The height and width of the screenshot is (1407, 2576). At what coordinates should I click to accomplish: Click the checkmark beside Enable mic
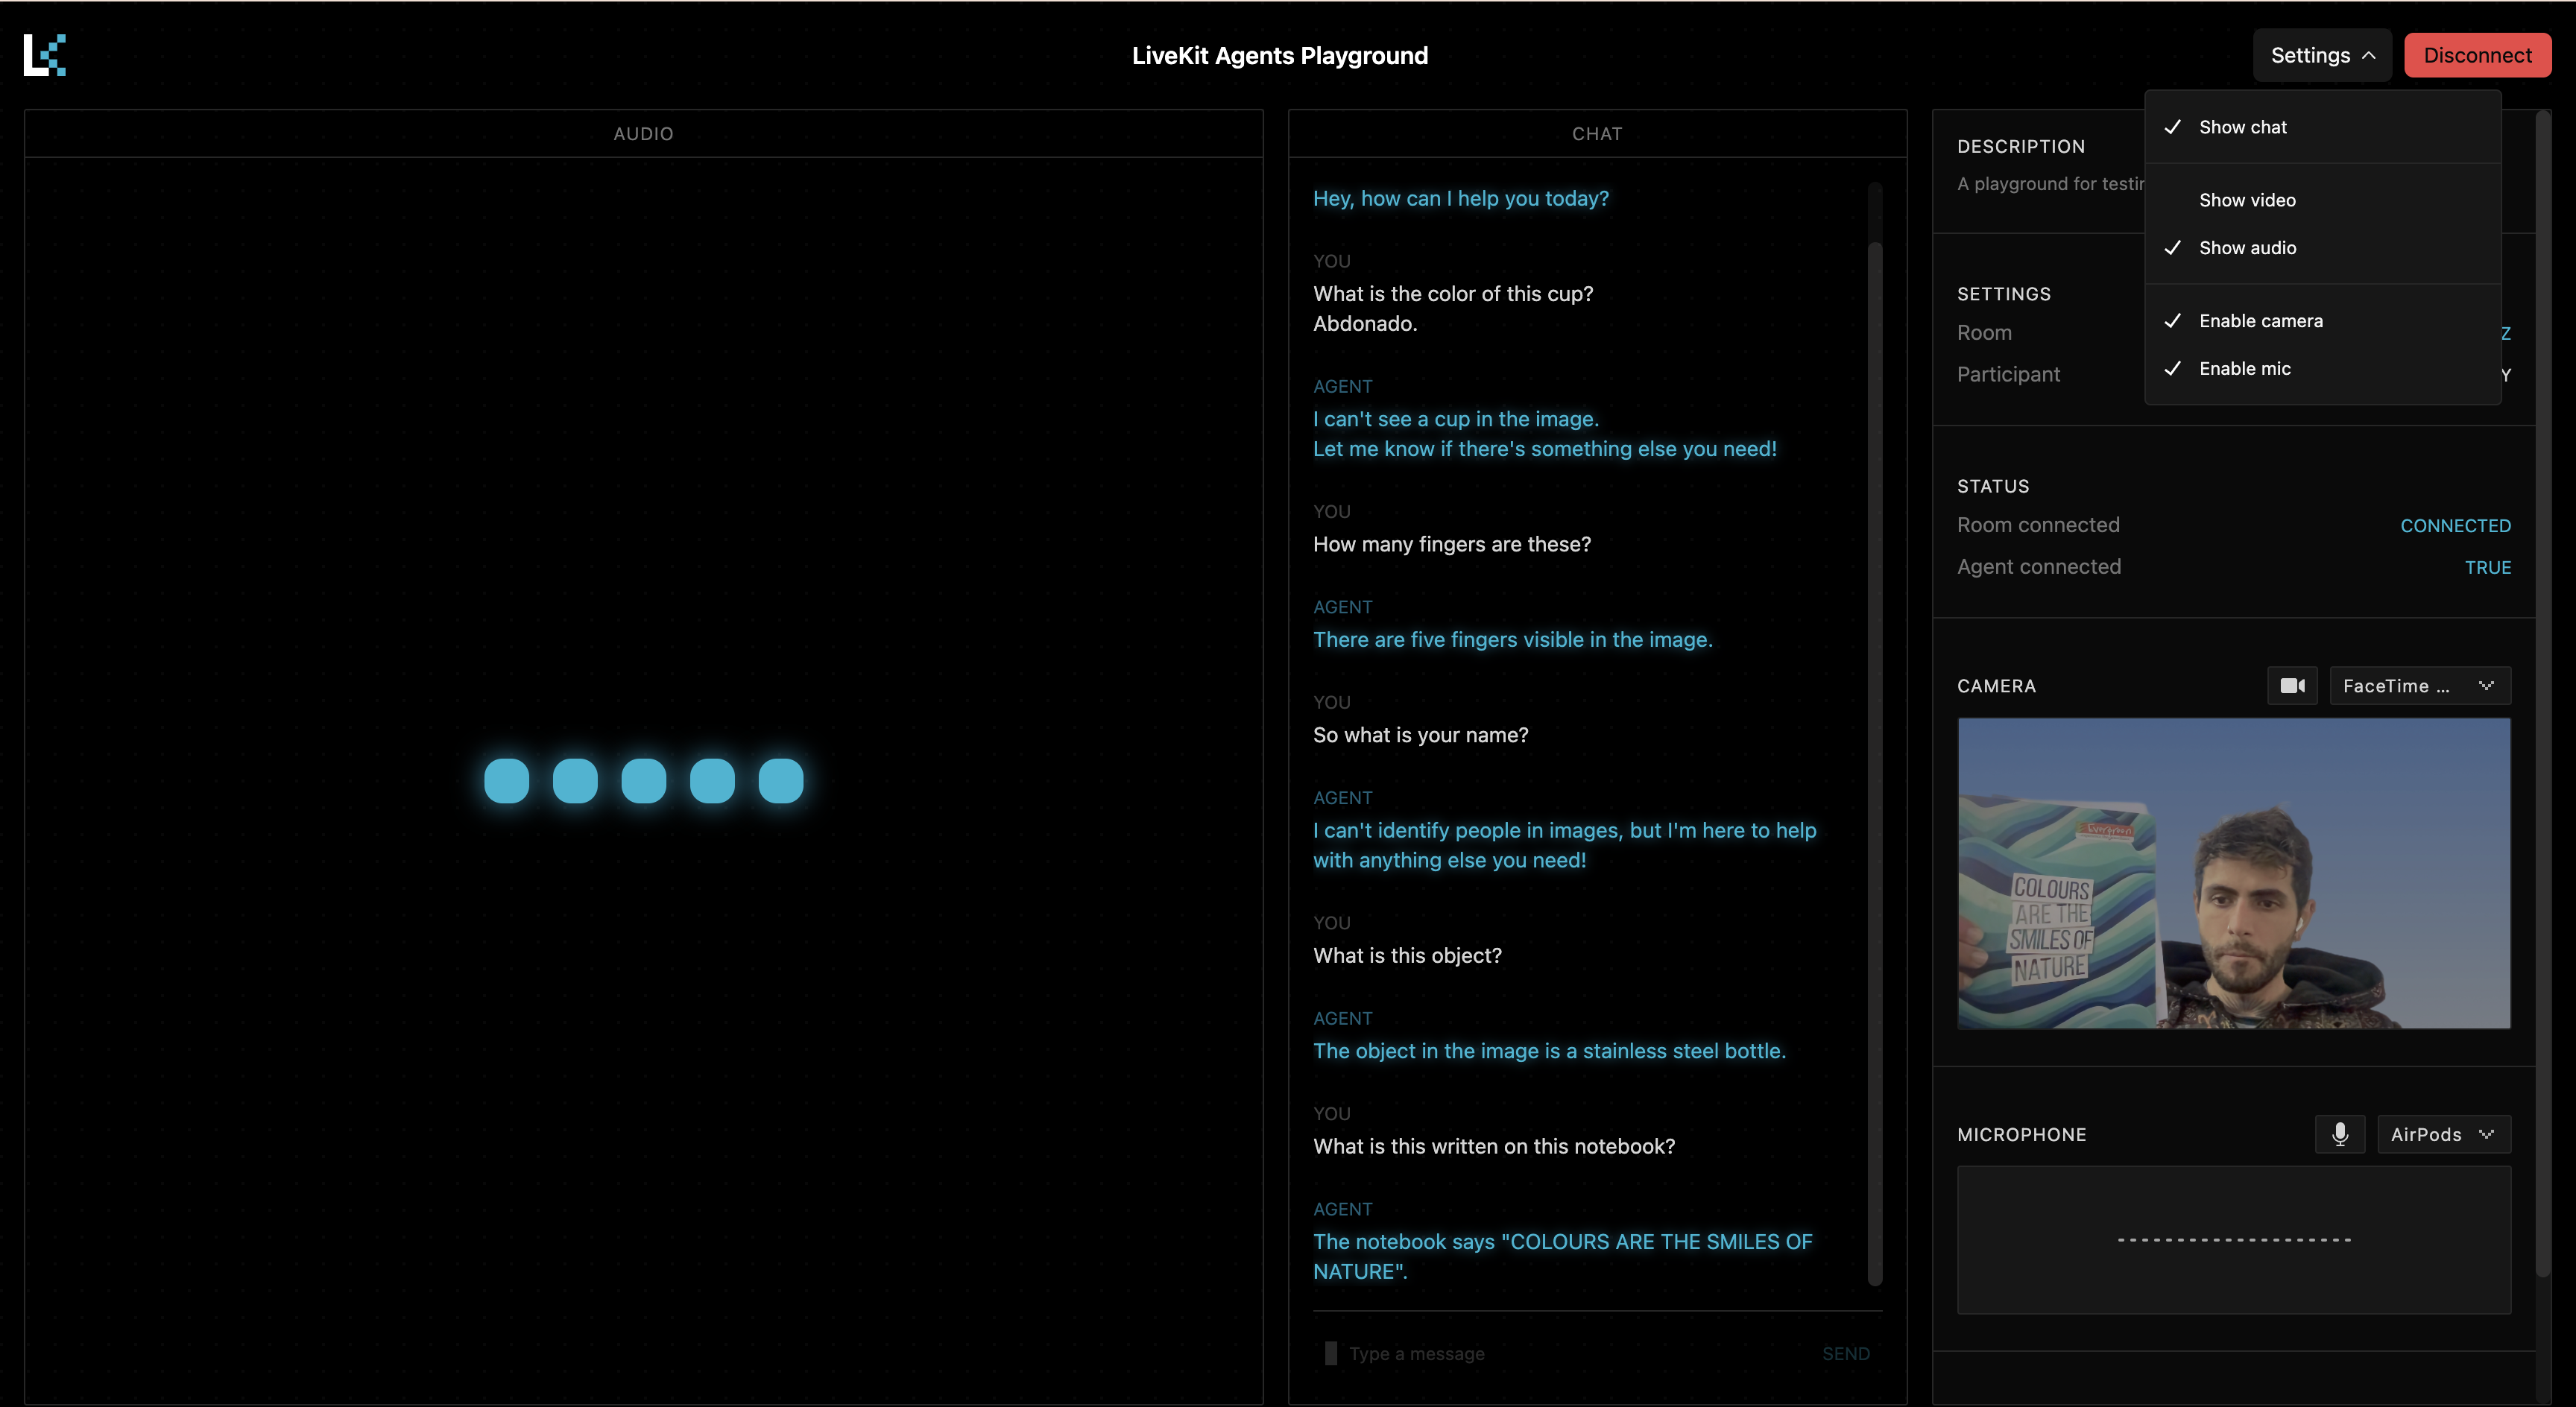pyautogui.click(x=2172, y=369)
